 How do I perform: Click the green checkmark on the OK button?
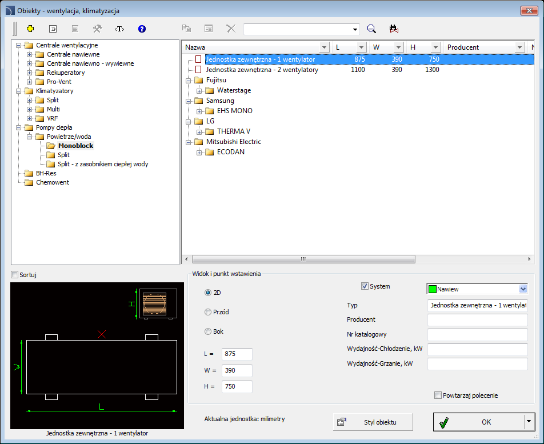click(x=444, y=422)
